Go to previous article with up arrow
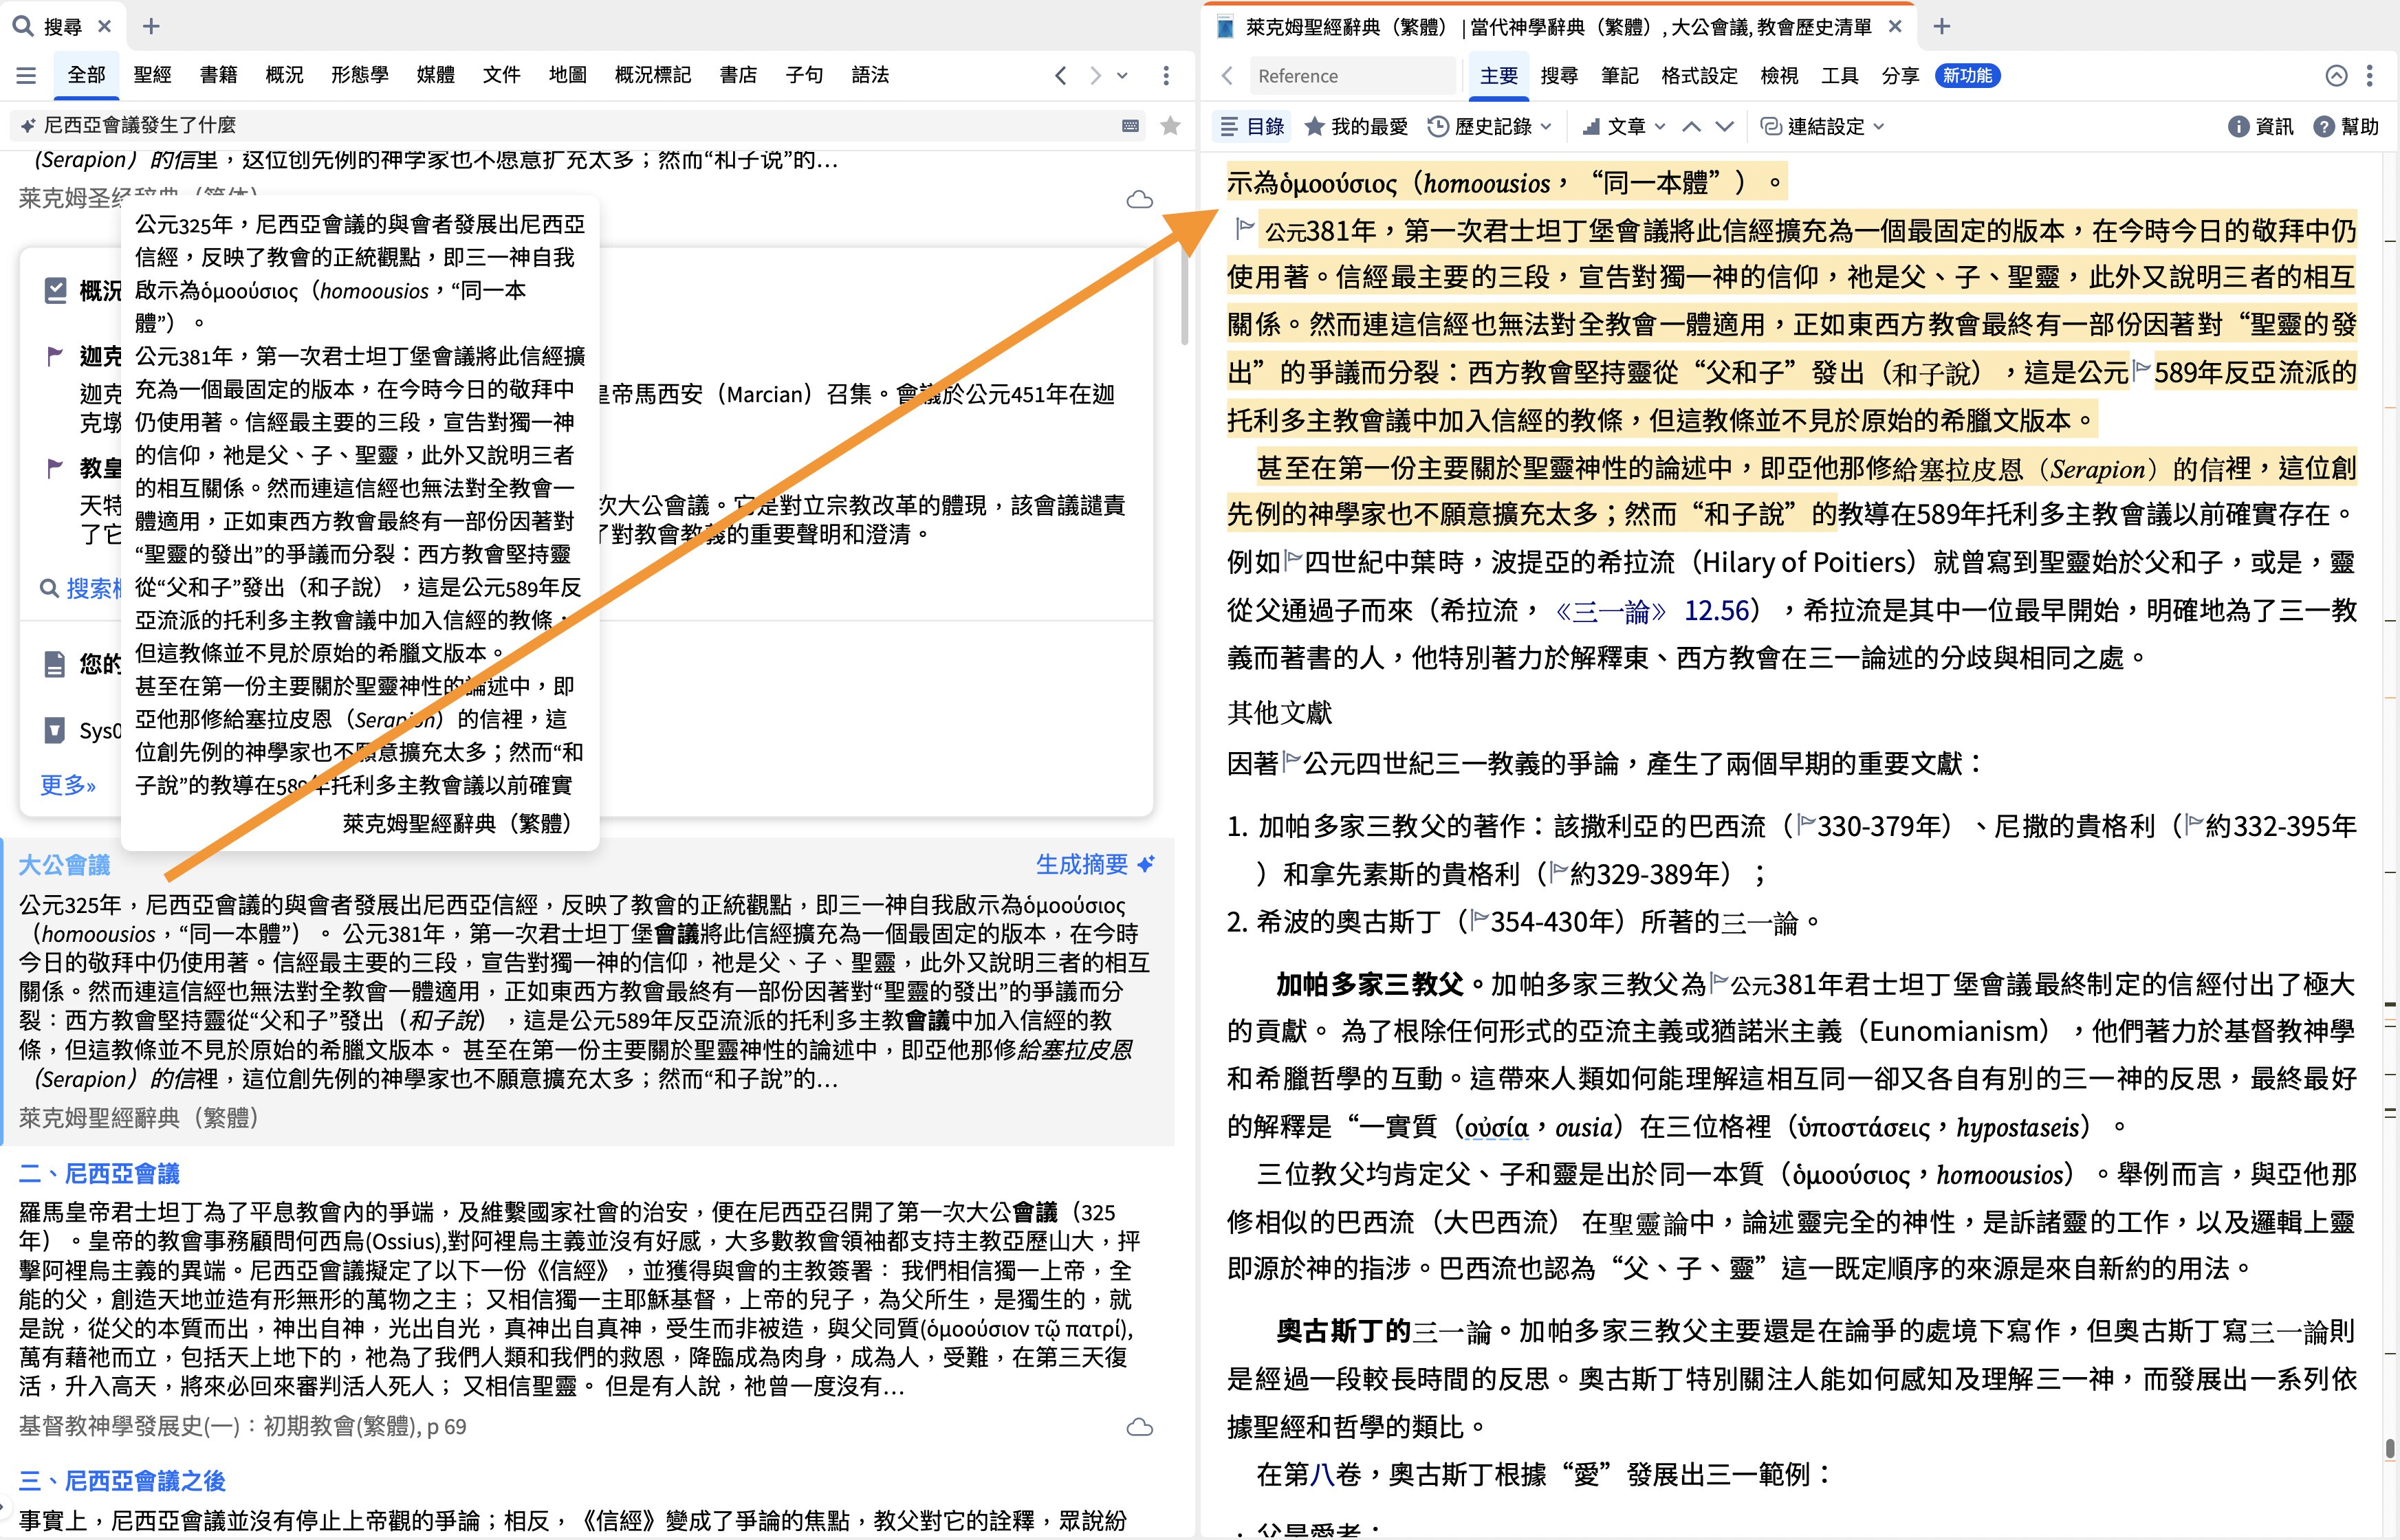This screenshot has height=1540, width=2400. pyautogui.click(x=1691, y=126)
